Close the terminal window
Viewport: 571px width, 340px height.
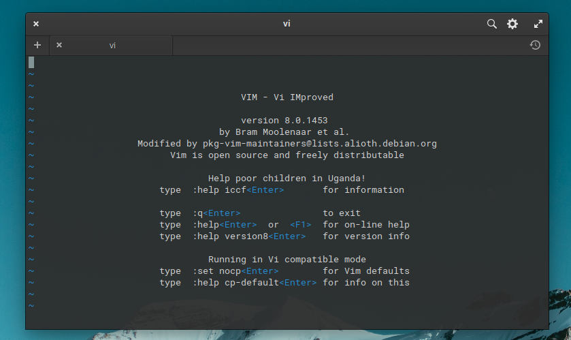click(x=35, y=24)
